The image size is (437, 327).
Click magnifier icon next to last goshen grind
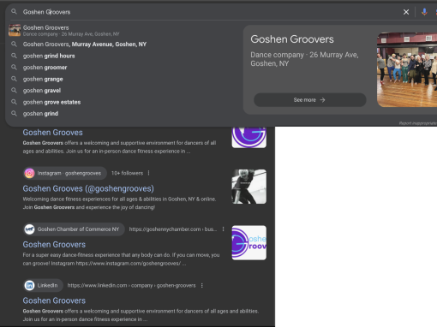coord(14,114)
